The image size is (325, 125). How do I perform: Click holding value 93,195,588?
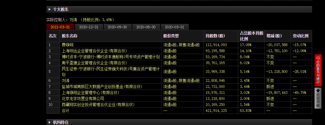click(x=215, y=51)
